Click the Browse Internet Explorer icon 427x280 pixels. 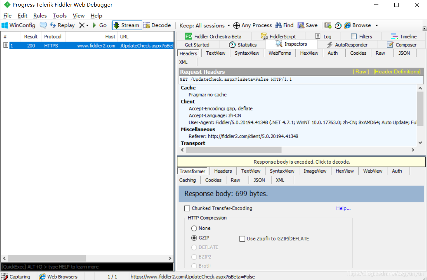pyautogui.click(x=348, y=25)
